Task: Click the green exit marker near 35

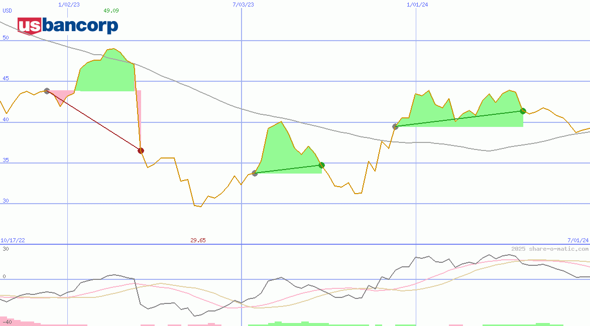Action: pos(322,165)
